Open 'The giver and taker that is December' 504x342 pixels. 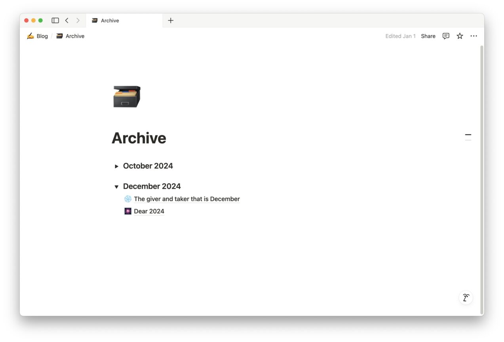[186, 199]
